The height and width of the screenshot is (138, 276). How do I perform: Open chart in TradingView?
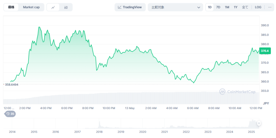point(130,7)
